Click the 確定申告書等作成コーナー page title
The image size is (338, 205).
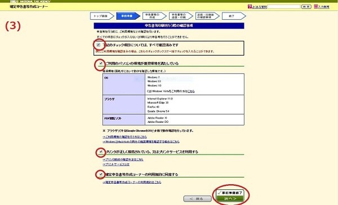coord(29,7)
